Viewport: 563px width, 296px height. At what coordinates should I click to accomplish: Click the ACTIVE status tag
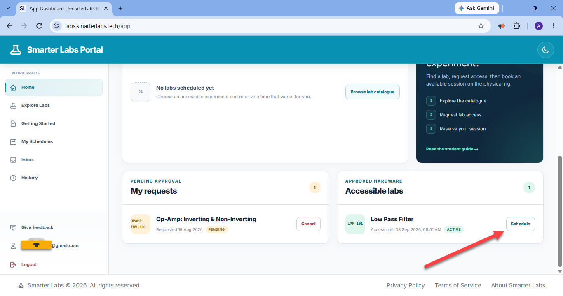[x=454, y=229]
